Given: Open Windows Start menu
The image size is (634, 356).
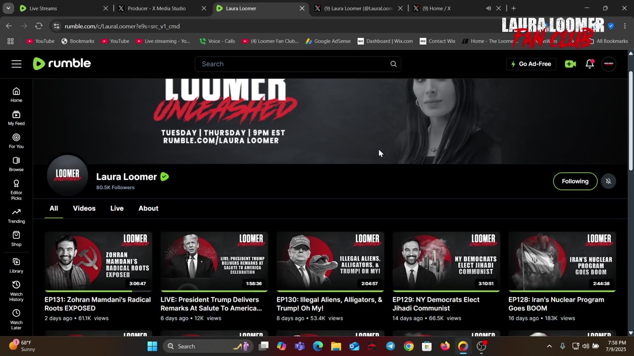Looking at the screenshot, I should [x=152, y=346].
